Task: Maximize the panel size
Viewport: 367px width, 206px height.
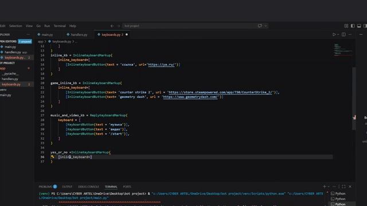Action: (x=343, y=187)
